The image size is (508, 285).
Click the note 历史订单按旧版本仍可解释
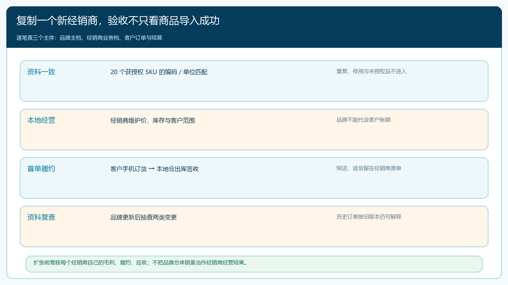click(369, 217)
